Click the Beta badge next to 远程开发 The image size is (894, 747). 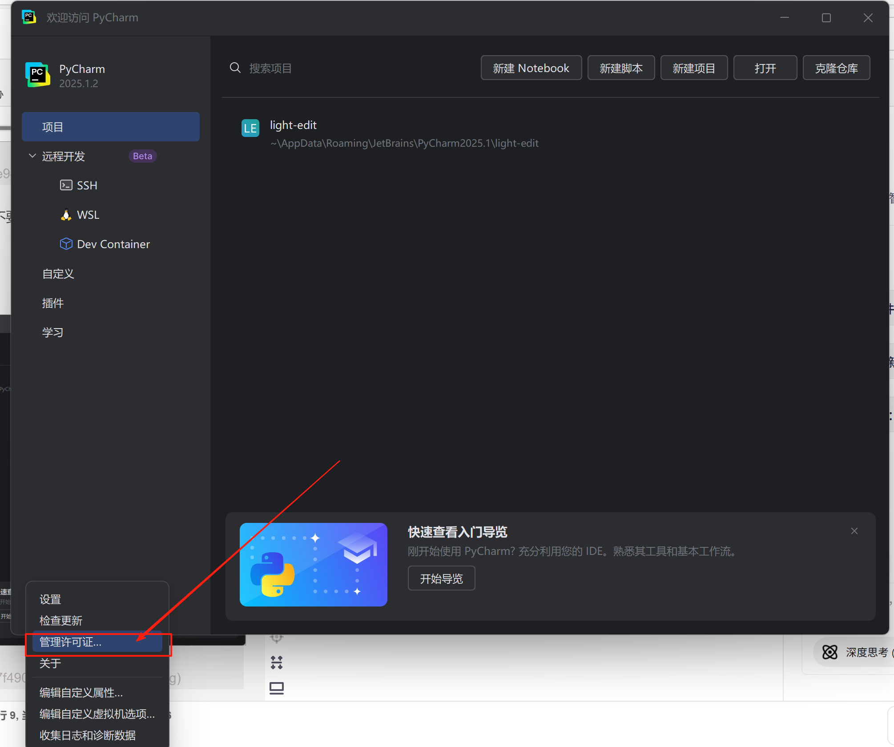pyautogui.click(x=142, y=156)
